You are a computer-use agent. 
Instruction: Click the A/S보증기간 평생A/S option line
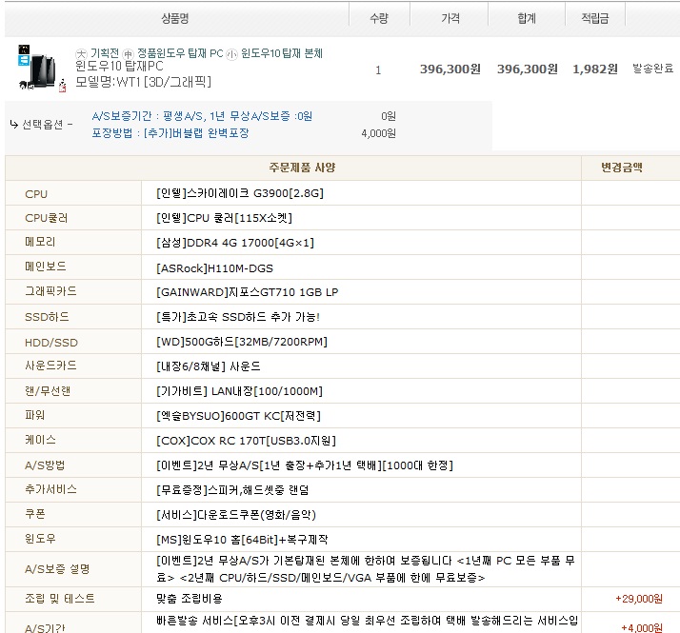(x=202, y=116)
